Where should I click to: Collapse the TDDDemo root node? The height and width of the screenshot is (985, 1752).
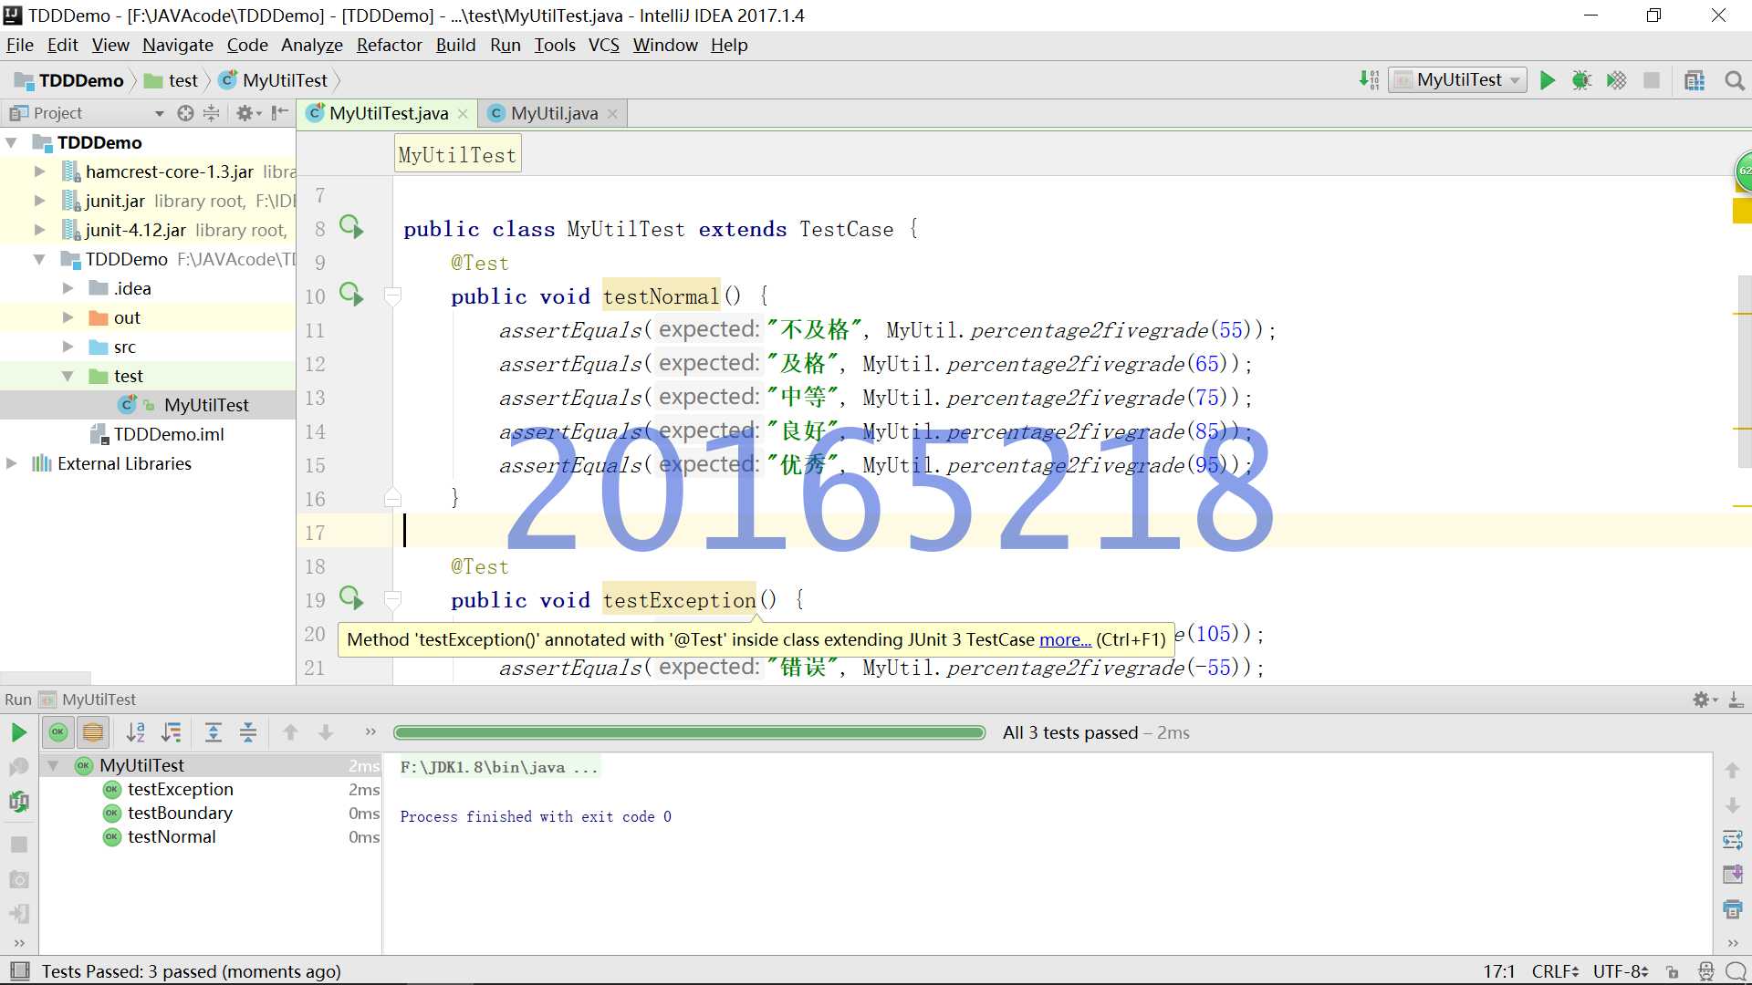click(12, 142)
